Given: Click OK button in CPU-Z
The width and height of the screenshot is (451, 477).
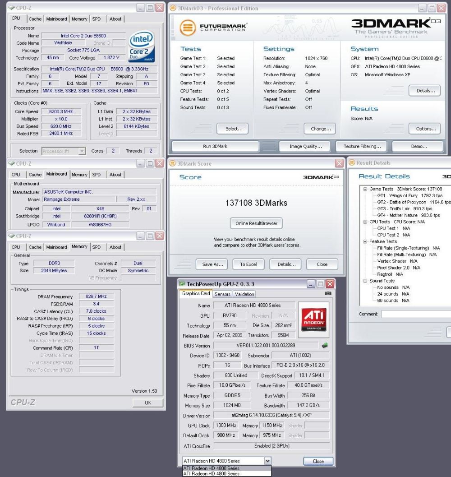Looking at the screenshot, I should coord(148,403).
